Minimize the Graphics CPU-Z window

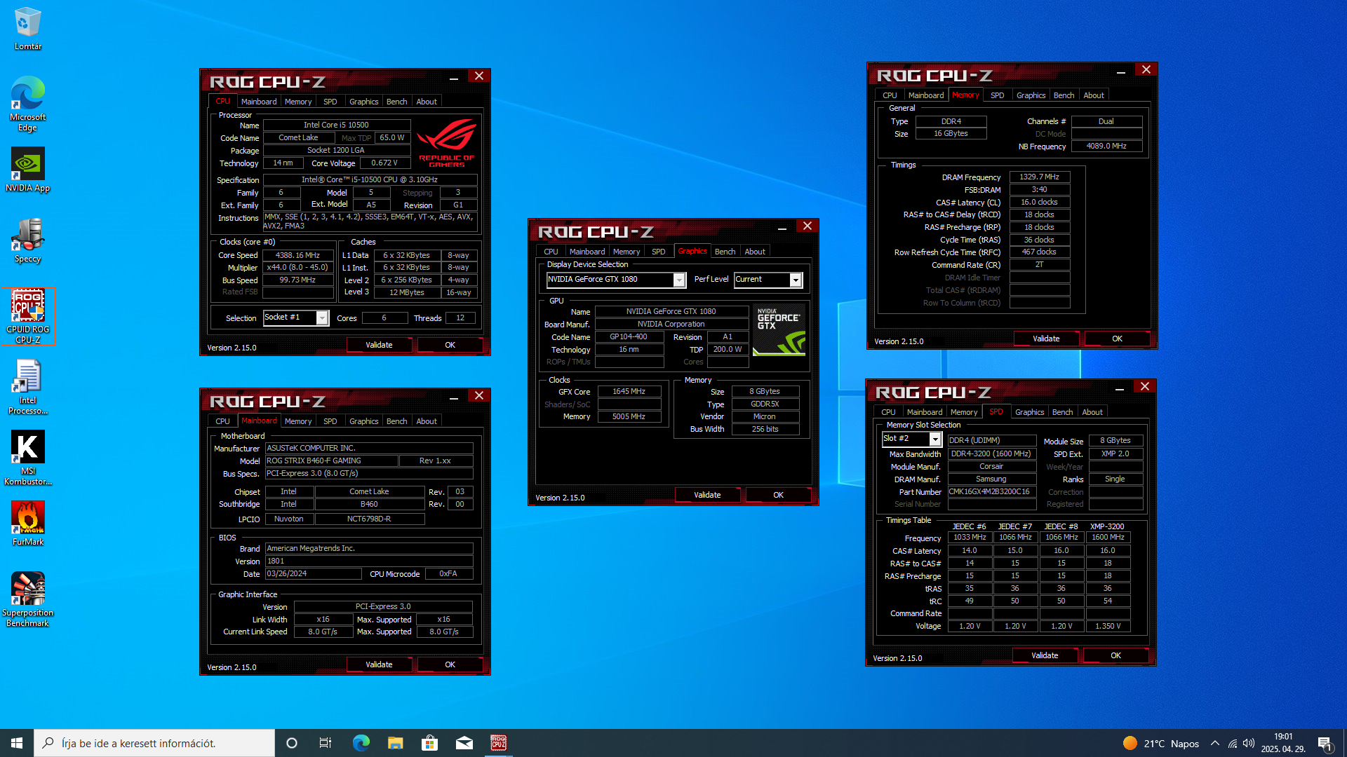(782, 228)
